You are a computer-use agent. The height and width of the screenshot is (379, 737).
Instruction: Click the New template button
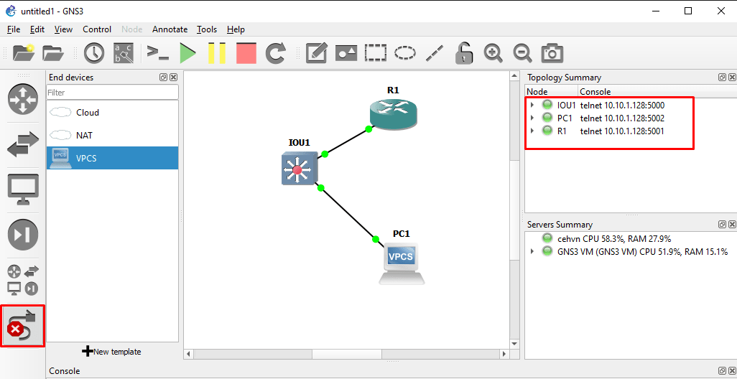click(111, 351)
